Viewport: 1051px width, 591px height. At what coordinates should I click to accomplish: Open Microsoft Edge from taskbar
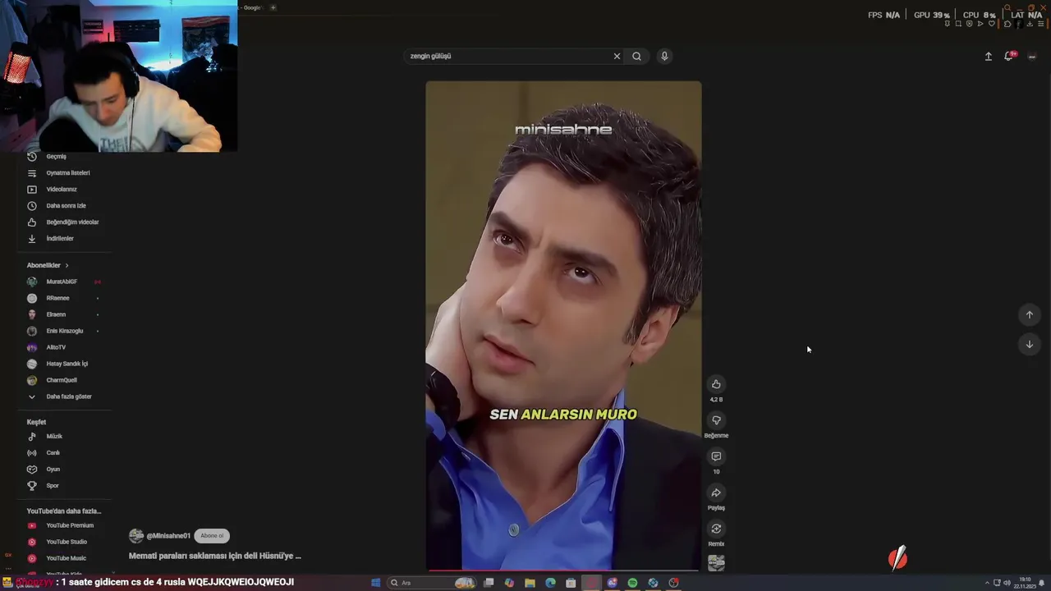550,583
